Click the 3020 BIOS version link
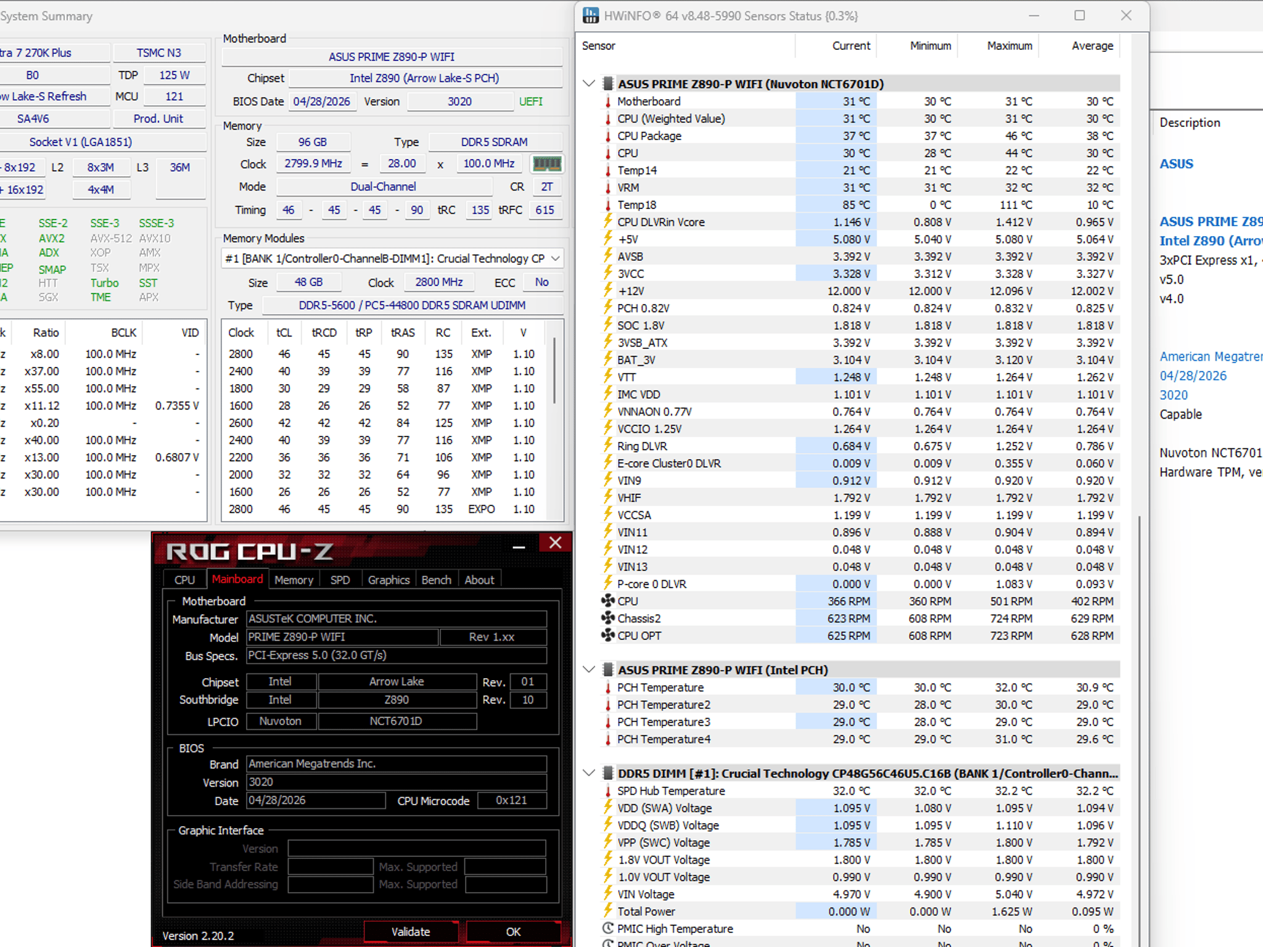The height and width of the screenshot is (947, 1263). pyautogui.click(x=1173, y=395)
